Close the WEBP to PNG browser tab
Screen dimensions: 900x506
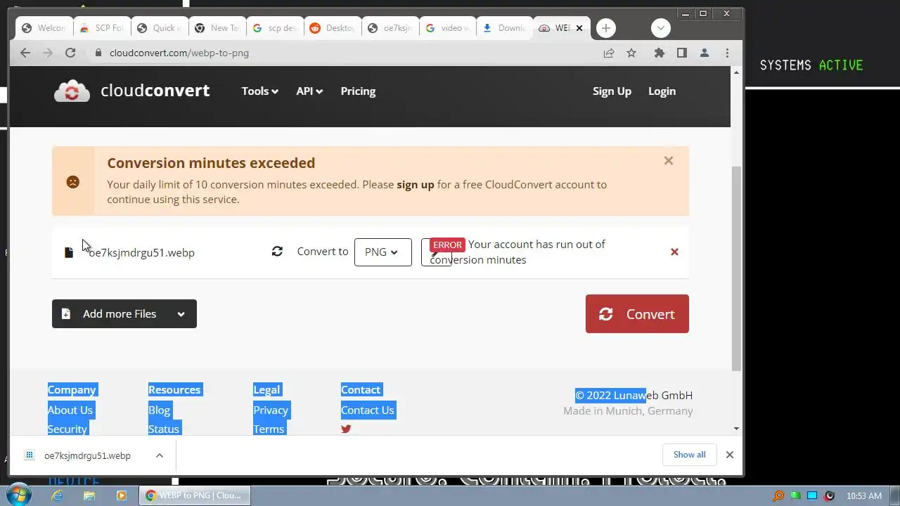pyautogui.click(x=579, y=28)
